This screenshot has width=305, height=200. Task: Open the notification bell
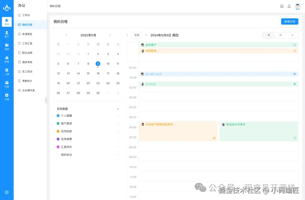[289, 6]
